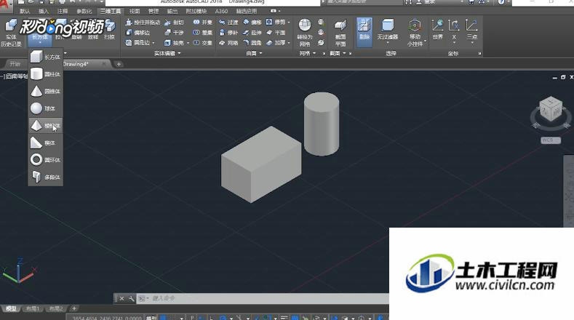Viewport: 574px width, 320px height.
Task: Switch to the A360 ribbon tab
Action: [221, 12]
